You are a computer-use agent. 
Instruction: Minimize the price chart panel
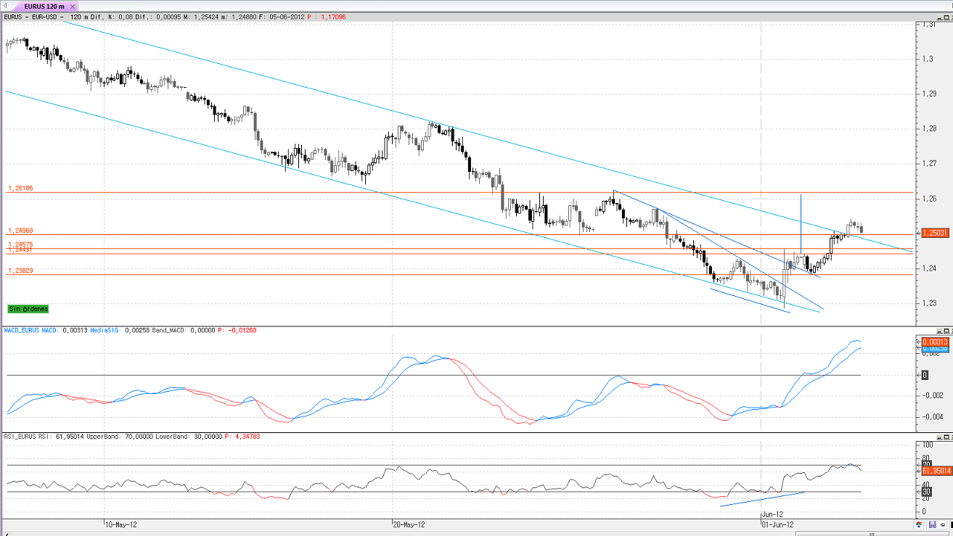pyautogui.click(x=939, y=16)
